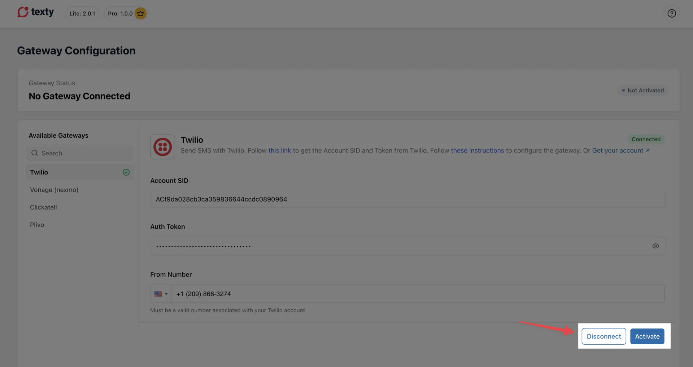The image size is (693, 367).
Task: Click 'No Gateway Connected' heading
Action: [x=79, y=96]
